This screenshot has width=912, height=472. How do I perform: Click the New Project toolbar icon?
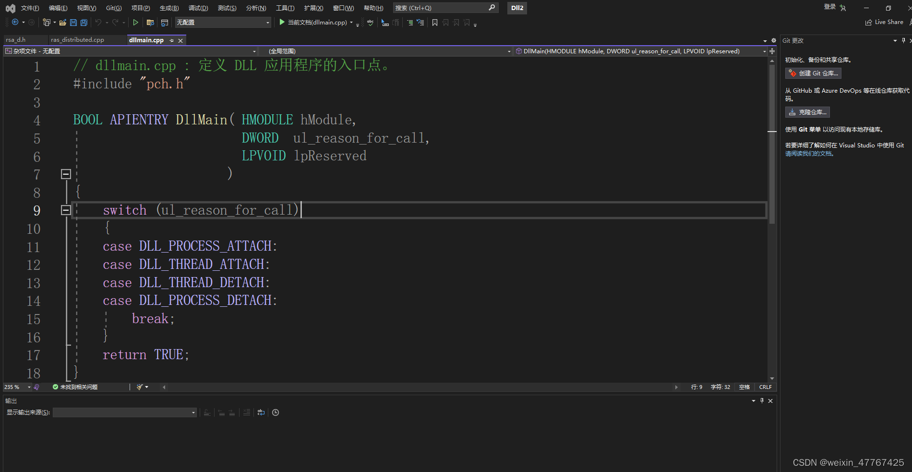pyautogui.click(x=47, y=22)
